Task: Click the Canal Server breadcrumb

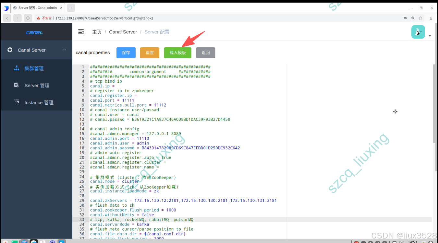Action: pos(123,32)
